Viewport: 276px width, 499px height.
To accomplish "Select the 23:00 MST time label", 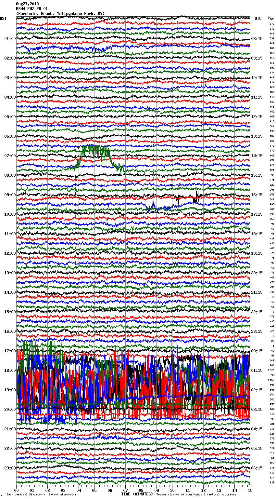I will 10,468.
